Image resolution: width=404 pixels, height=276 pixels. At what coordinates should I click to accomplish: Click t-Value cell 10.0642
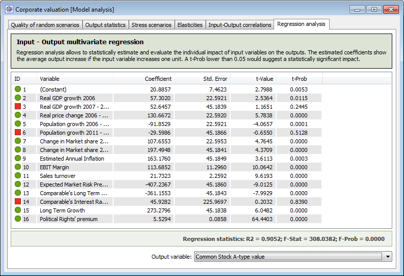point(262,167)
